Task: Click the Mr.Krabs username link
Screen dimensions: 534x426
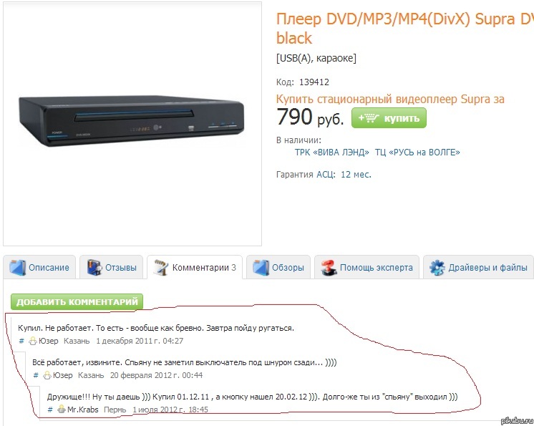Action: 83,410
